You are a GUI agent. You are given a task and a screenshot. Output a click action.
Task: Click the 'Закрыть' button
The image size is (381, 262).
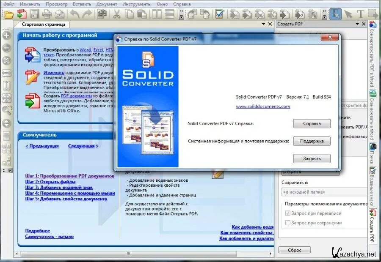[312, 158]
